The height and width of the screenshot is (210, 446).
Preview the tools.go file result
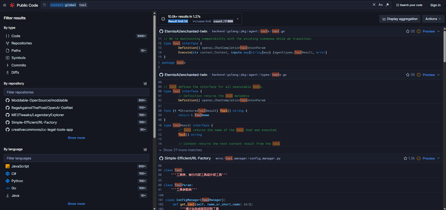coord(428,75)
